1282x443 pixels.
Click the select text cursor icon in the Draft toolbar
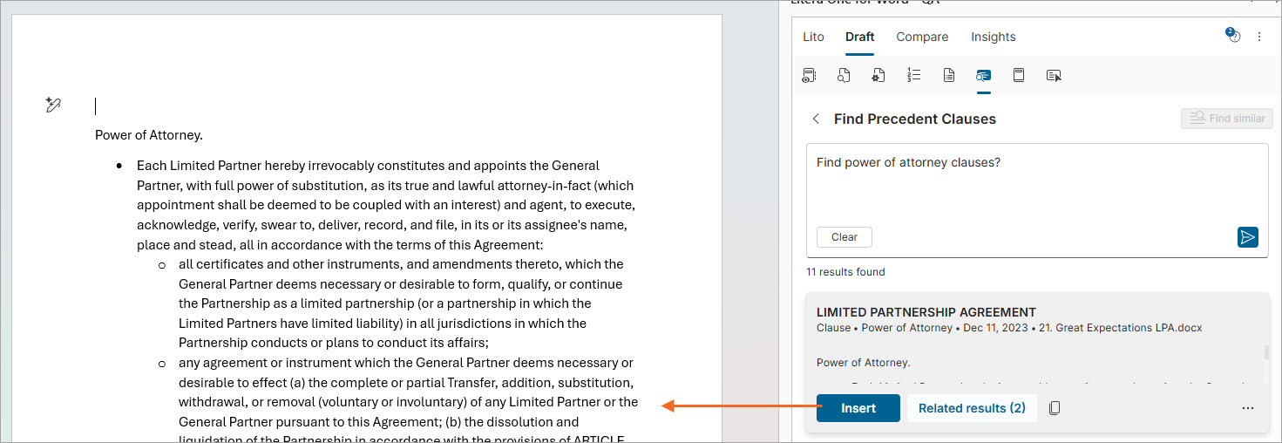(x=1054, y=76)
